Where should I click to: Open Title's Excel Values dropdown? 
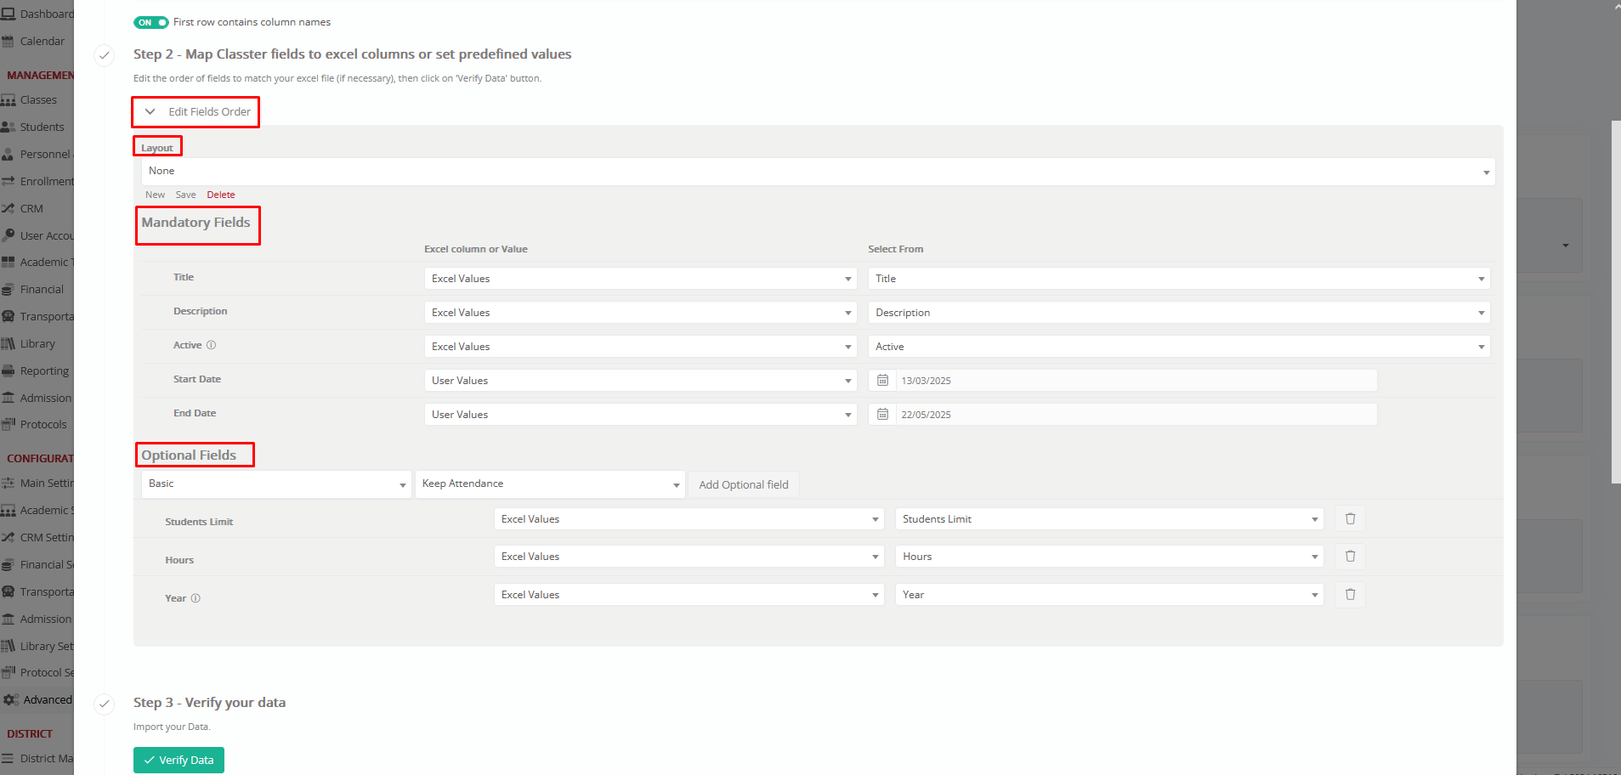tap(640, 279)
